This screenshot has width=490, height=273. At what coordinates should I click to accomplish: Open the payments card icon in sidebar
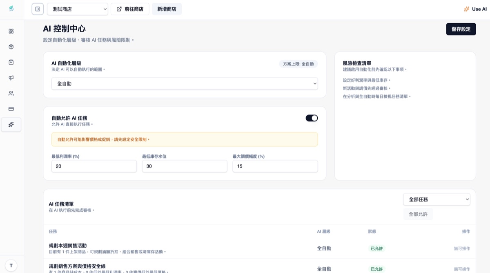[11, 109]
